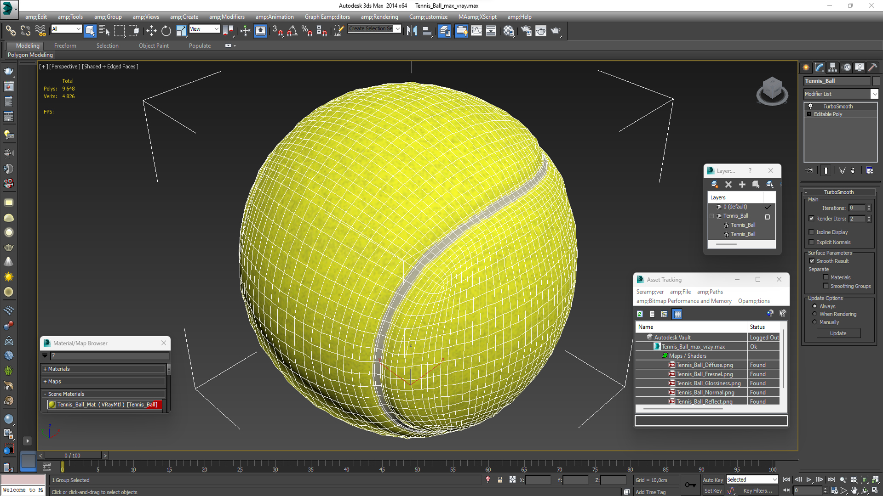Enable the Isoline Display checkbox
The image size is (883, 496).
click(x=812, y=232)
